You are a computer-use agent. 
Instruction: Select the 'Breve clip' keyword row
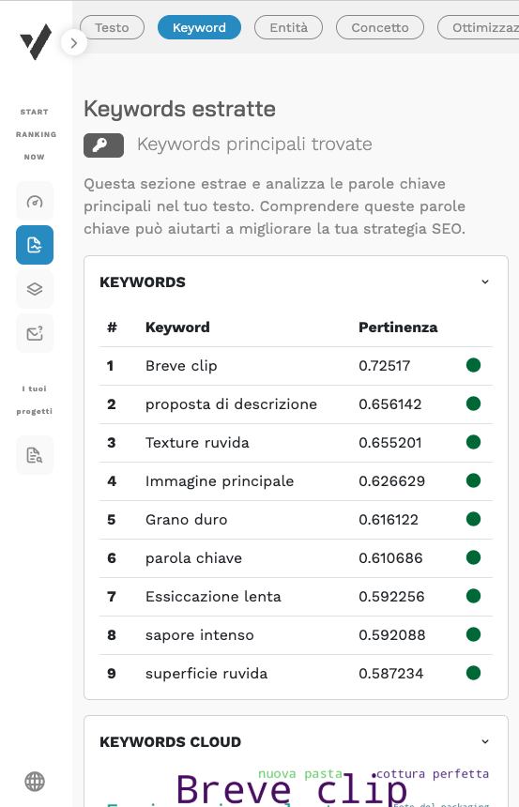[296, 366]
